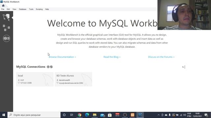
Task: Launch Microsoft Edge from taskbar
Action: click(87, 115)
